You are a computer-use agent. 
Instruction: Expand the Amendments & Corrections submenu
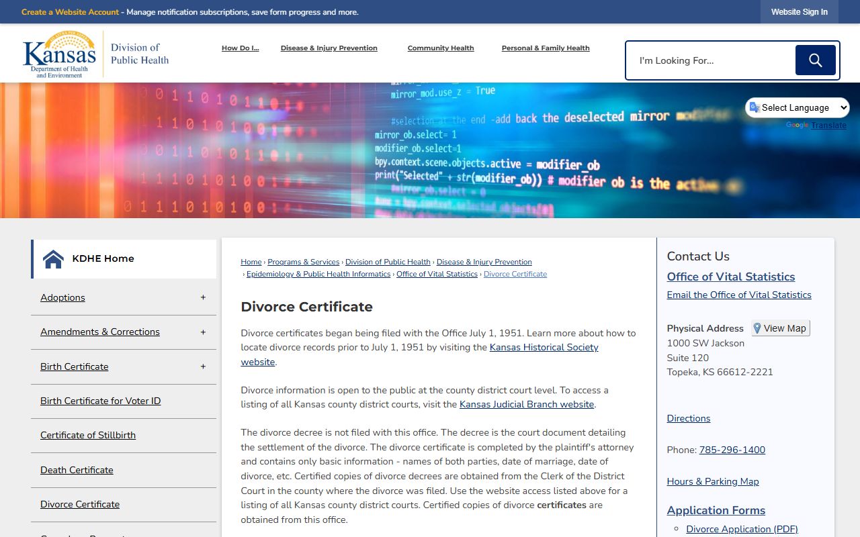(203, 332)
